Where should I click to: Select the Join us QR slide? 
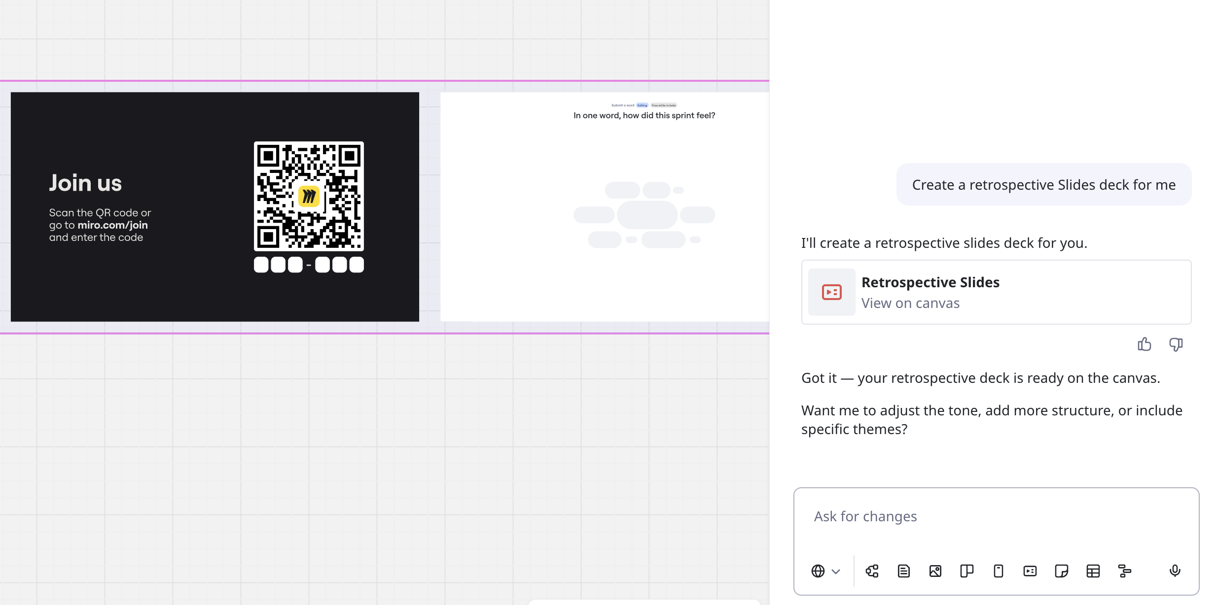(x=215, y=207)
